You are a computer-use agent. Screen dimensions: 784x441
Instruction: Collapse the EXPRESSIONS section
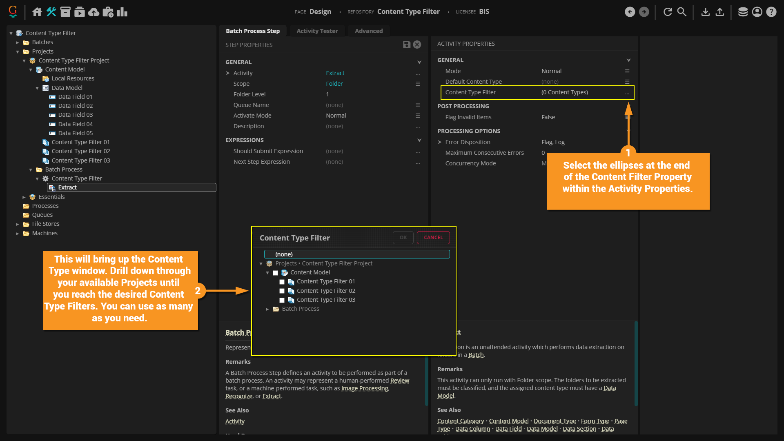point(419,140)
